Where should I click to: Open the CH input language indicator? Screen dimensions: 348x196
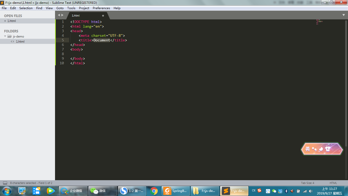click(253, 191)
